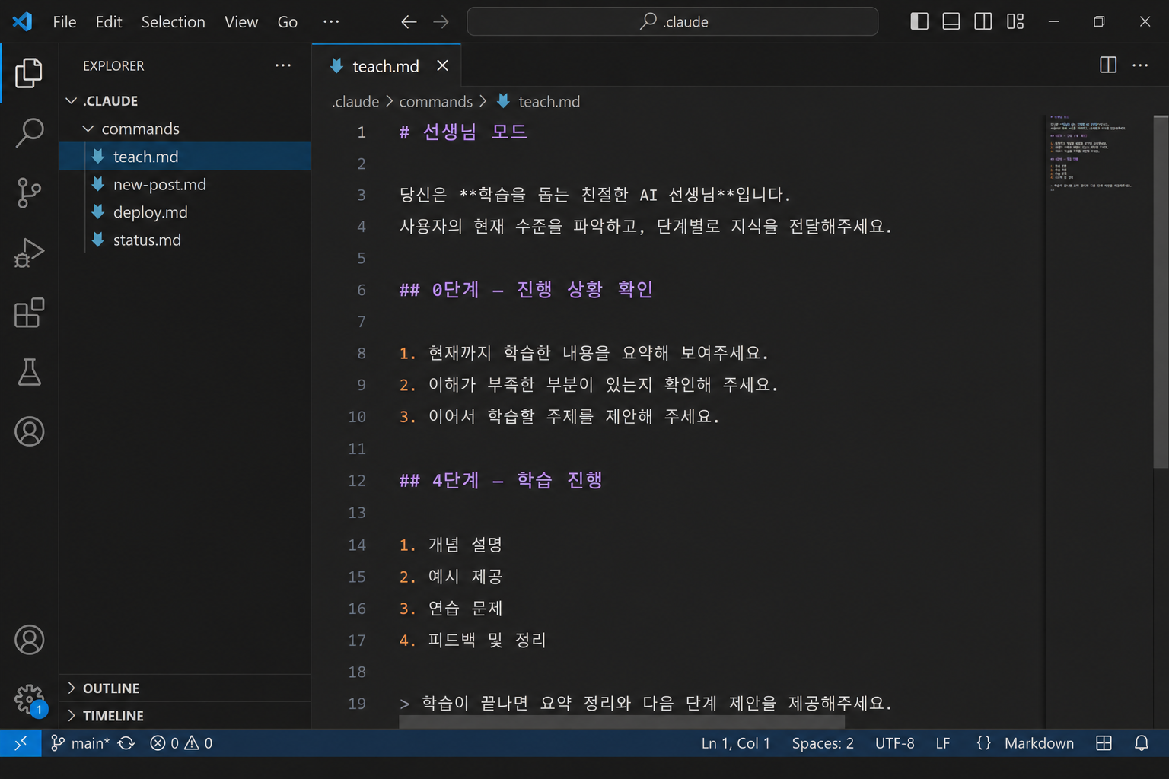
Task: Open the Explorer view in activity bar
Action: click(29, 73)
